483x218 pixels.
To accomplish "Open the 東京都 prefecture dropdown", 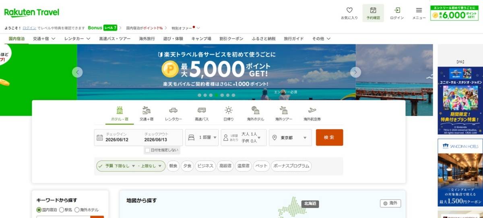I will pyautogui.click(x=290, y=137).
